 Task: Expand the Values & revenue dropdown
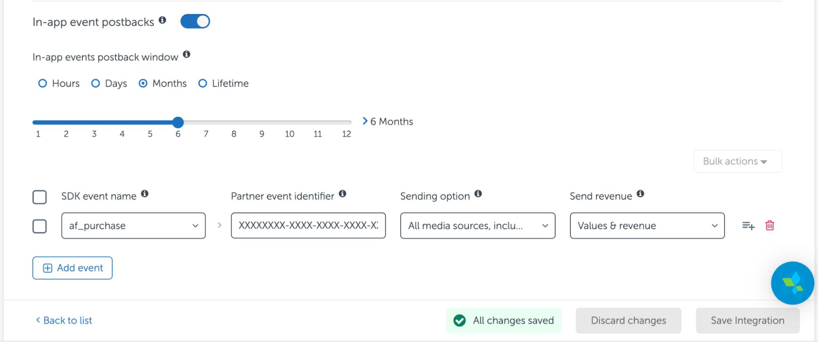tap(647, 225)
